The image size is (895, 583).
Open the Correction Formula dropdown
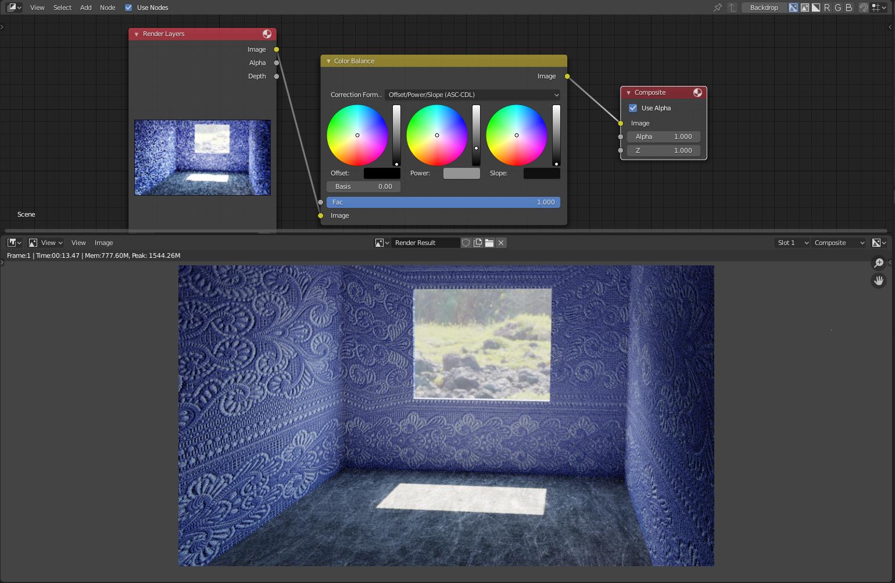coord(471,95)
